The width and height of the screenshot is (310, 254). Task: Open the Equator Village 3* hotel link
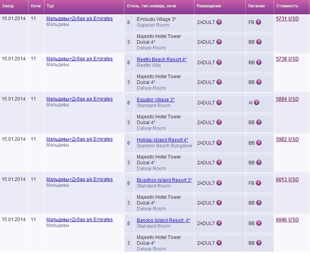point(155,100)
